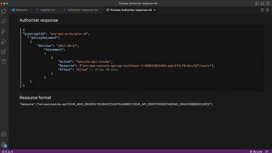Viewport: 272px width, 153px height.
Task: Toggle bottom panel layout icon in title bar
Action: tap(262, 3)
